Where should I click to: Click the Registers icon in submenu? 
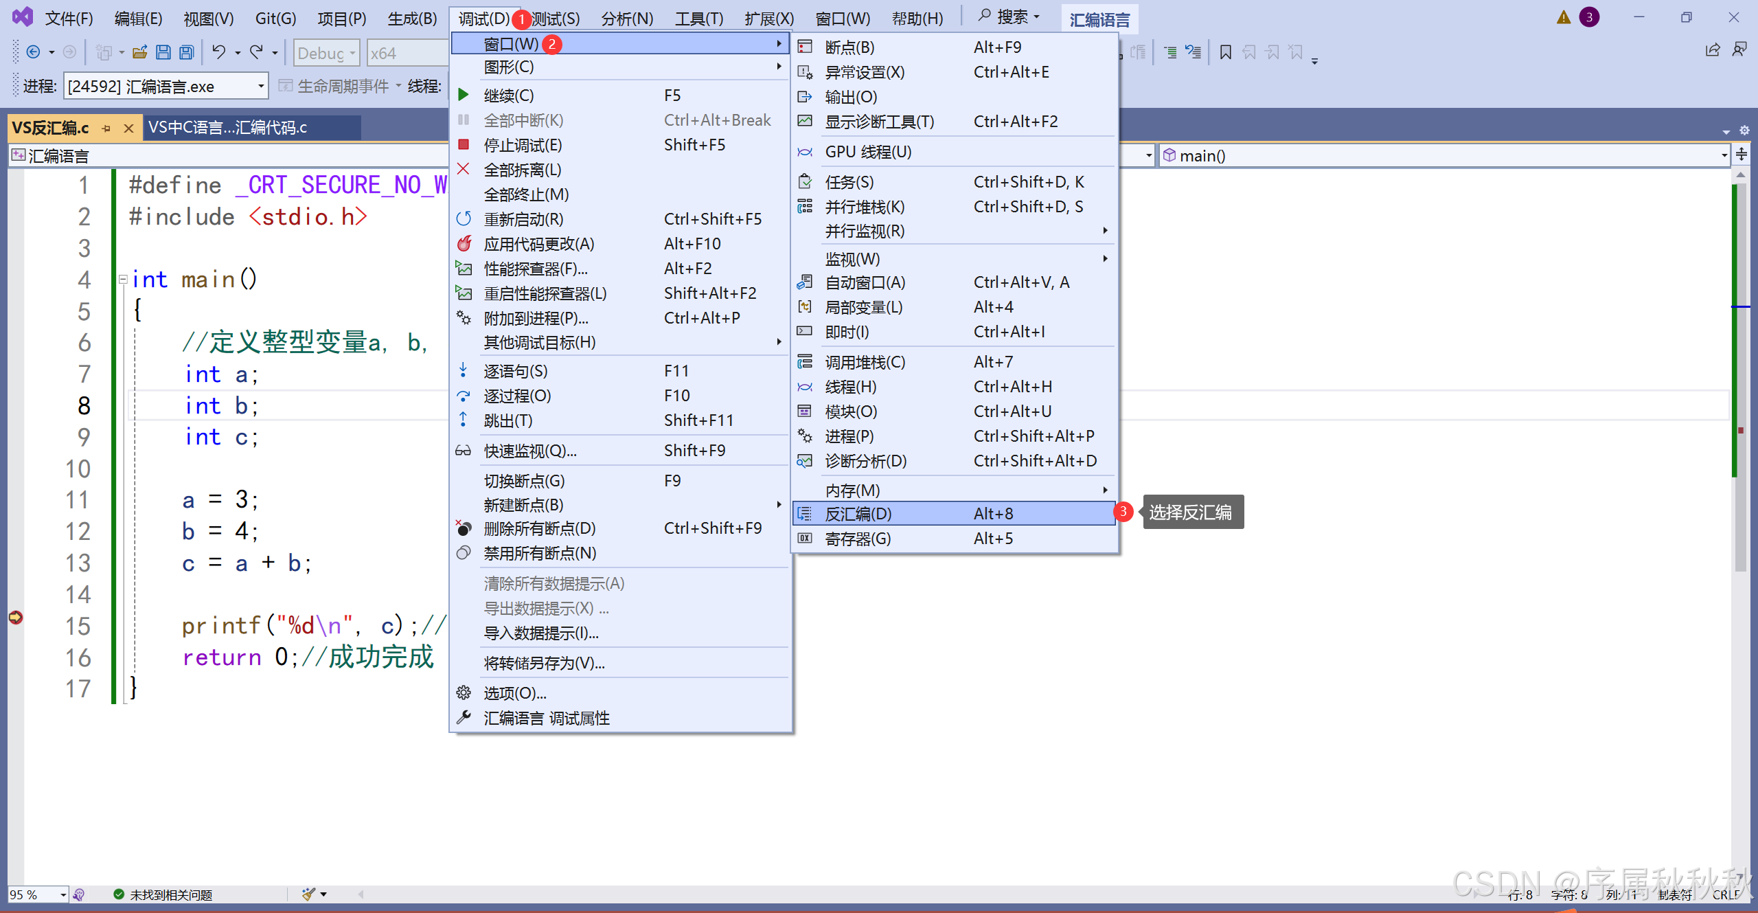click(805, 538)
